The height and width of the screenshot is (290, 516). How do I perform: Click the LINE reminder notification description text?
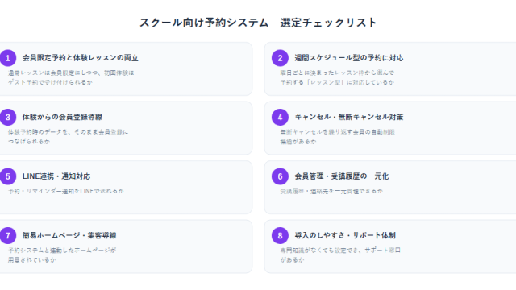pos(66,191)
